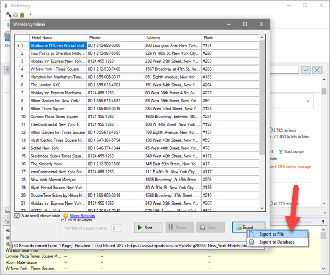The height and width of the screenshot is (275, 330).
Task: Click the Number of pages to mine field
Action: [117, 228]
